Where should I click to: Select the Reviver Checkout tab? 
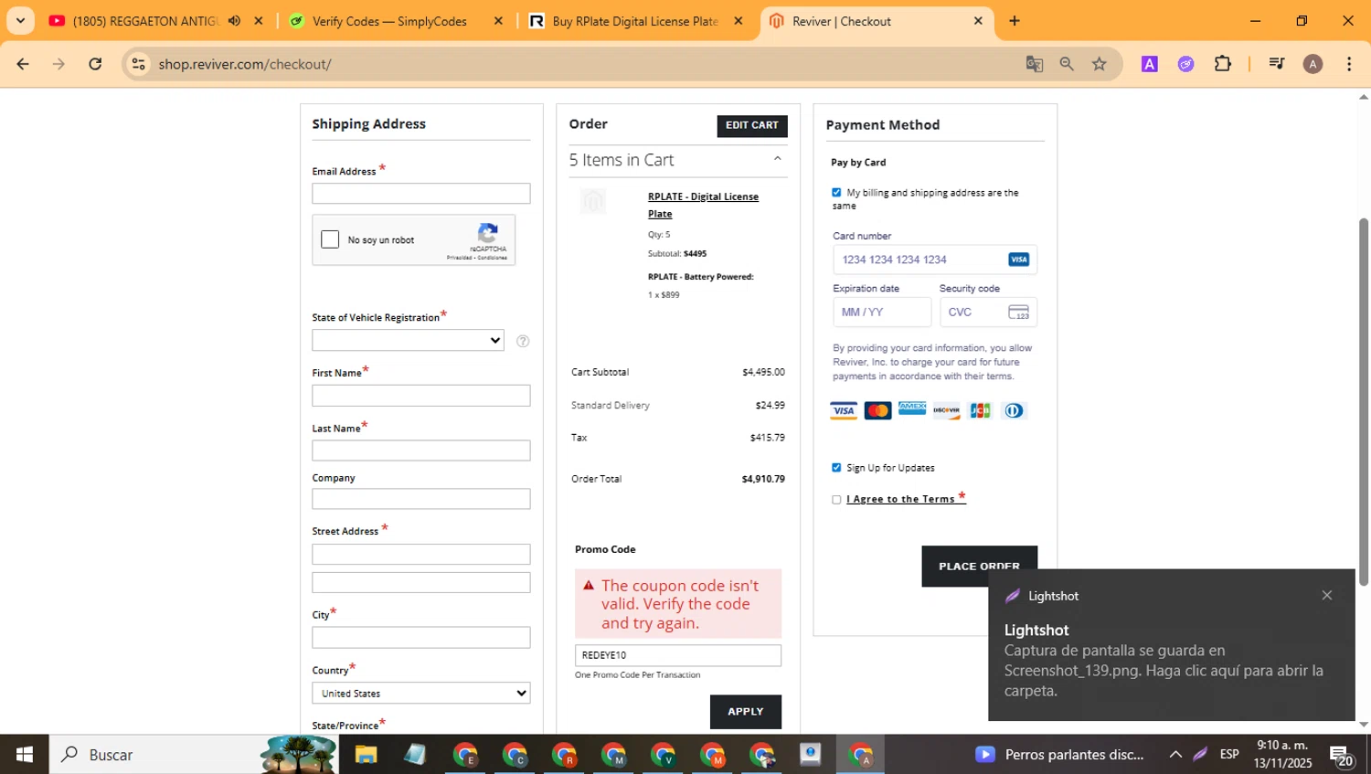click(x=840, y=21)
